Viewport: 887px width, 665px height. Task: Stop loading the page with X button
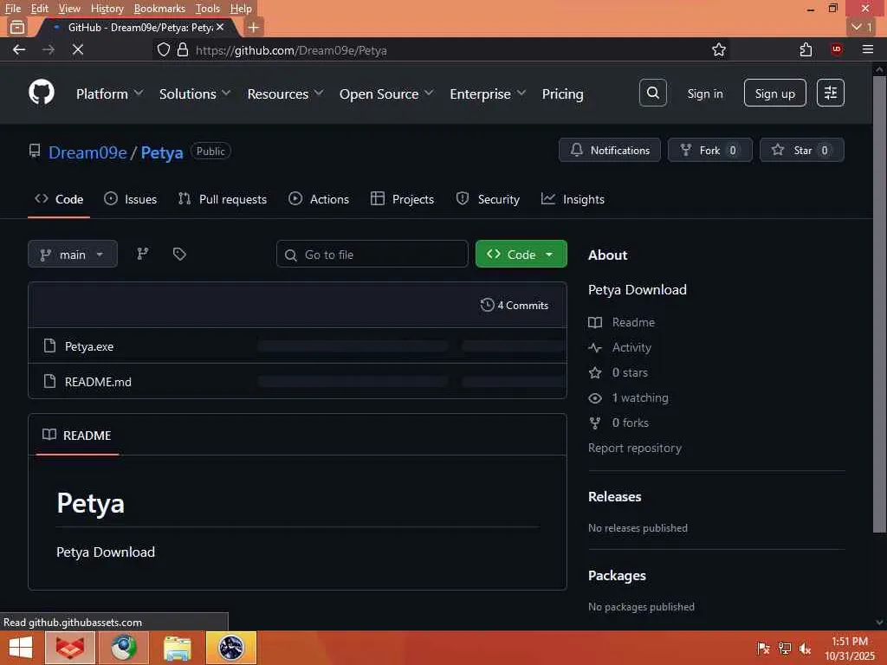(78, 49)
